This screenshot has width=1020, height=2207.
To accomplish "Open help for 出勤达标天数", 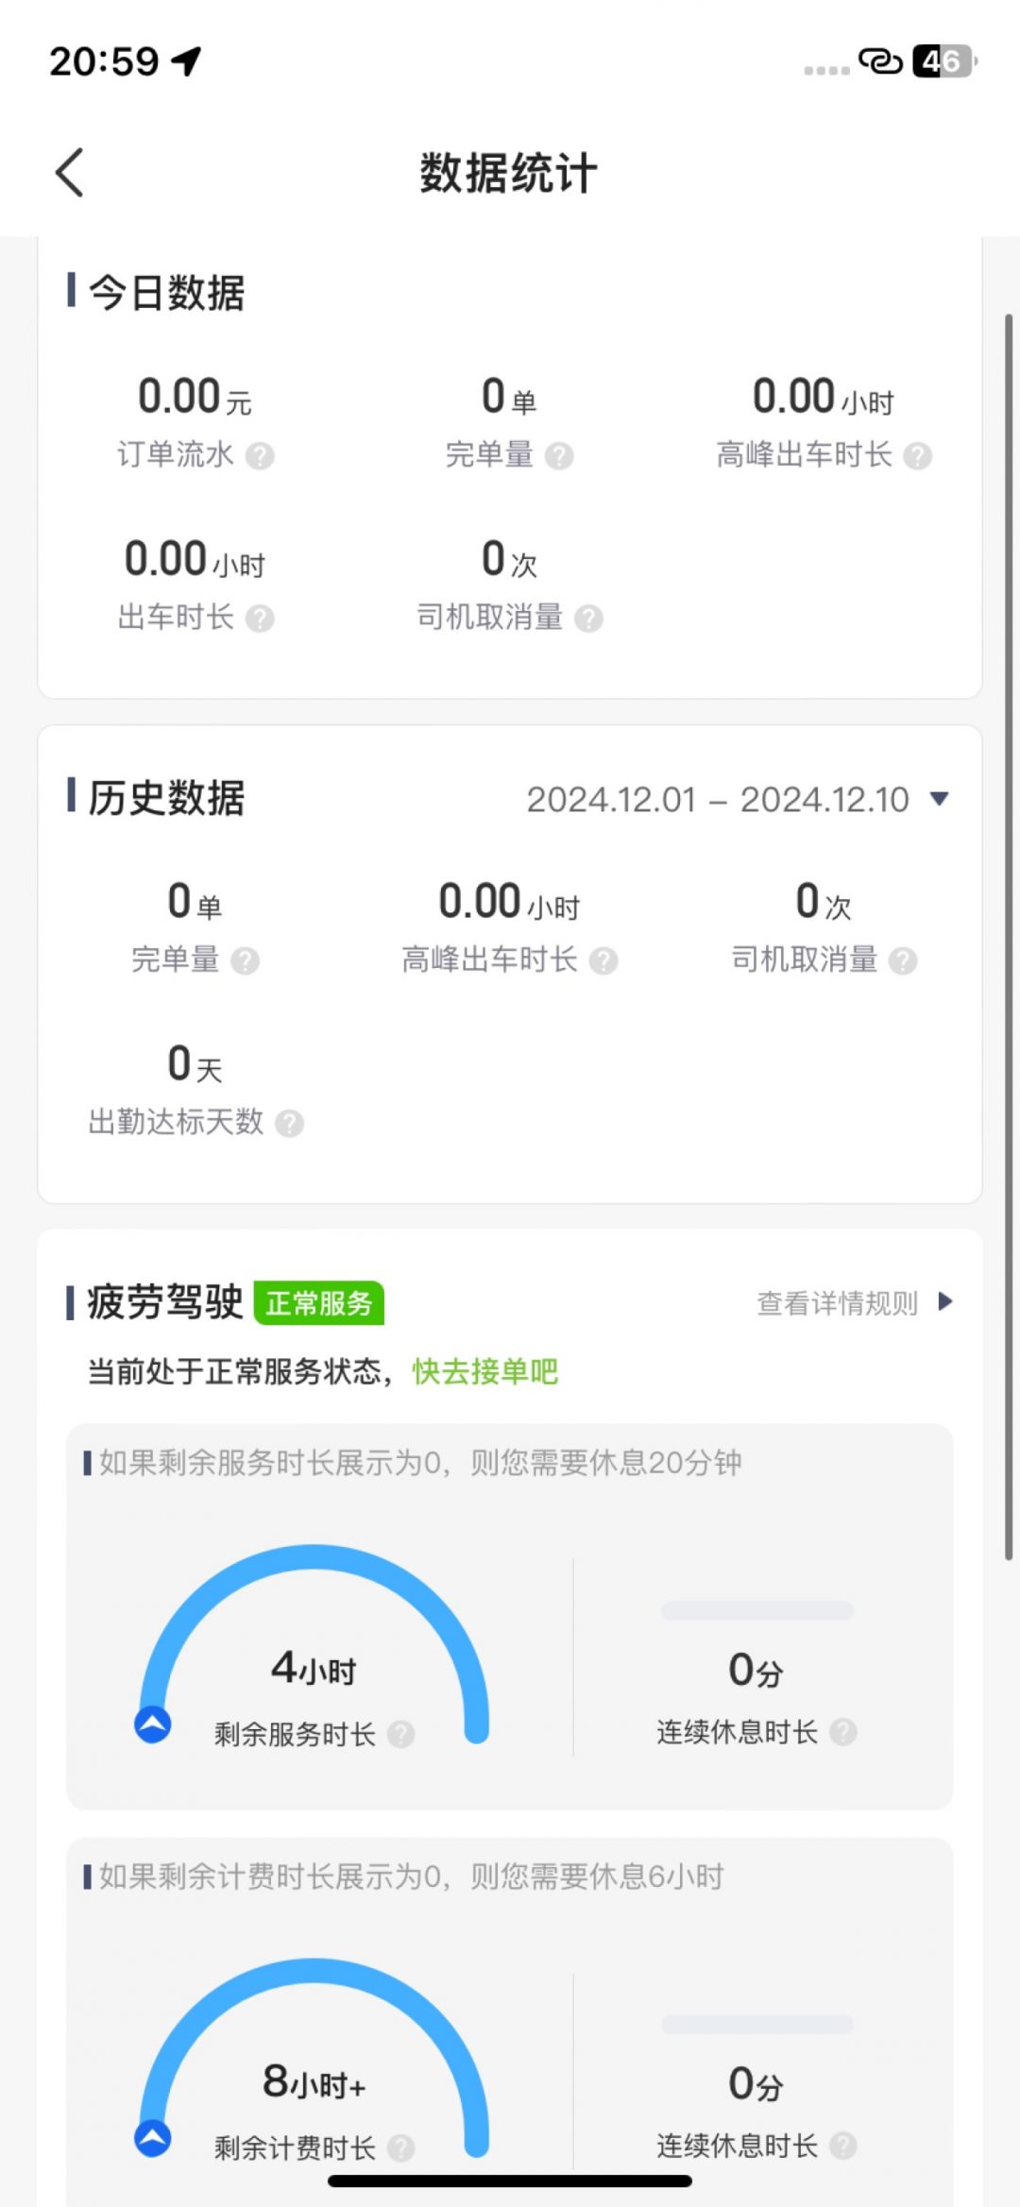I will (289, 1124).
